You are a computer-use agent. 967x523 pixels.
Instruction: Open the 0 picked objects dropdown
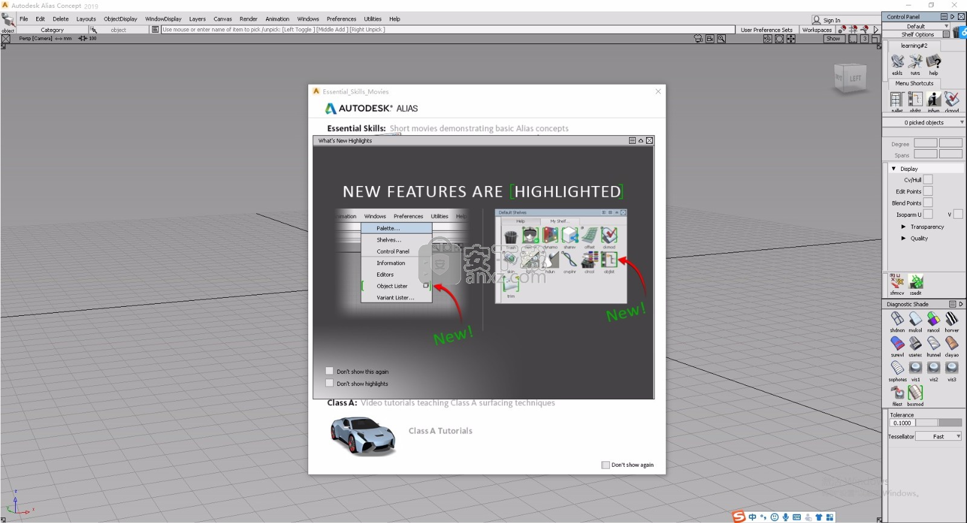click(924, 123)
